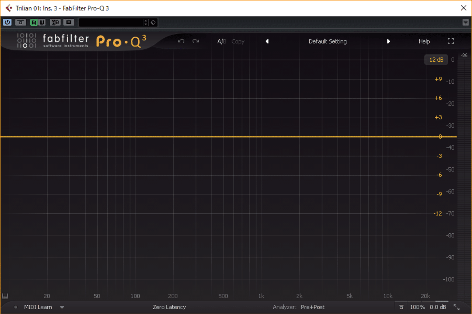Click the 20k frequency axis label

pyautogui.click(x=426, y=296)
